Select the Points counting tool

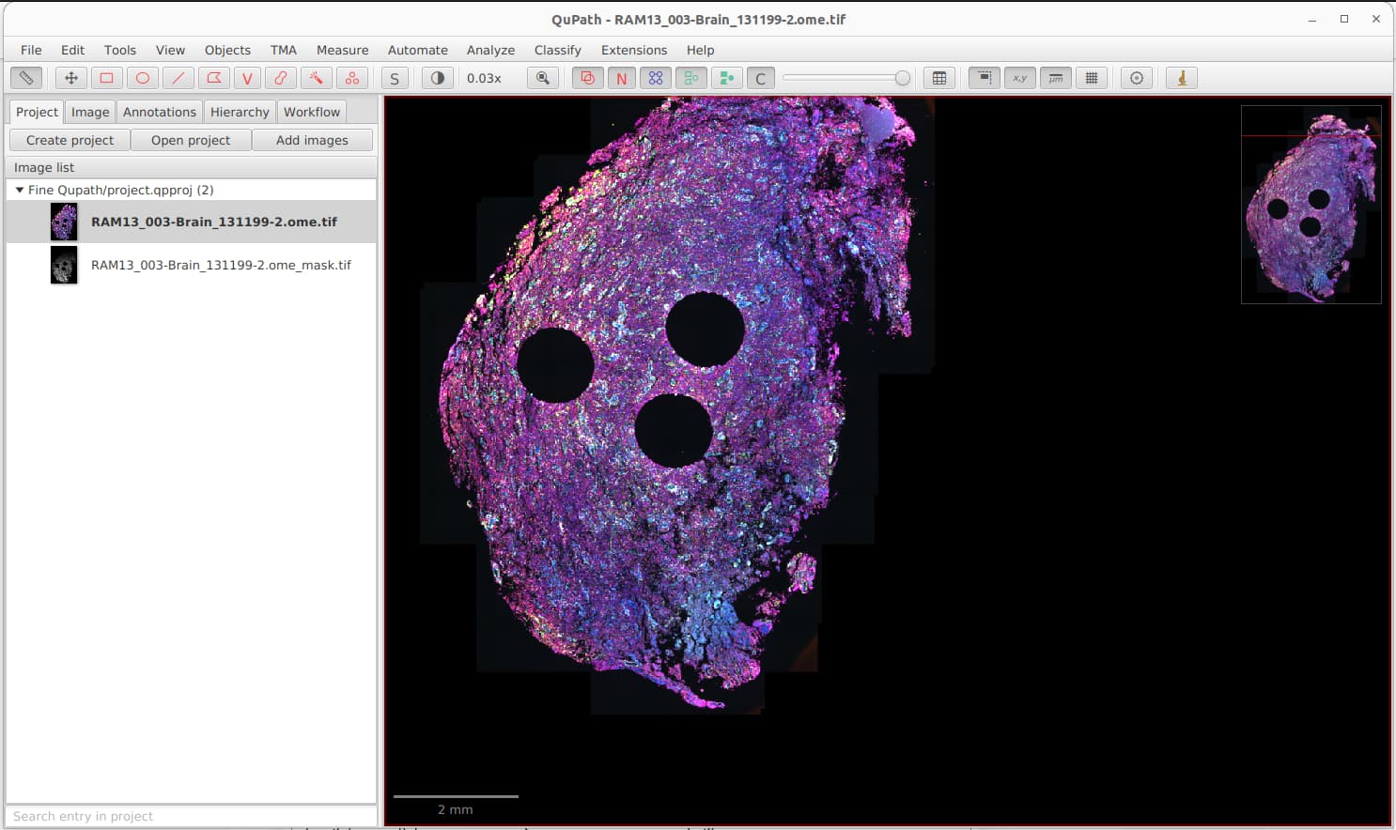(x=352, y=78)
